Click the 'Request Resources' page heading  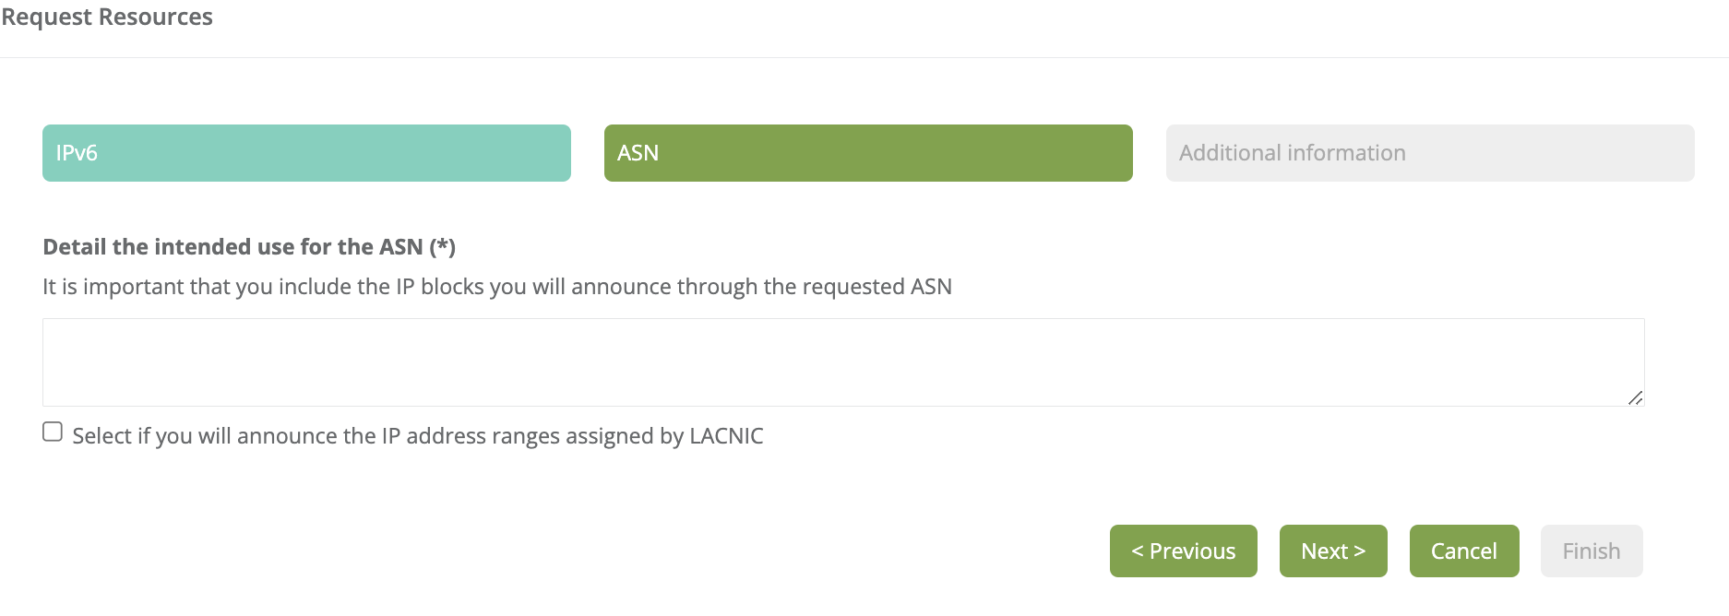[x=107, y=18]
